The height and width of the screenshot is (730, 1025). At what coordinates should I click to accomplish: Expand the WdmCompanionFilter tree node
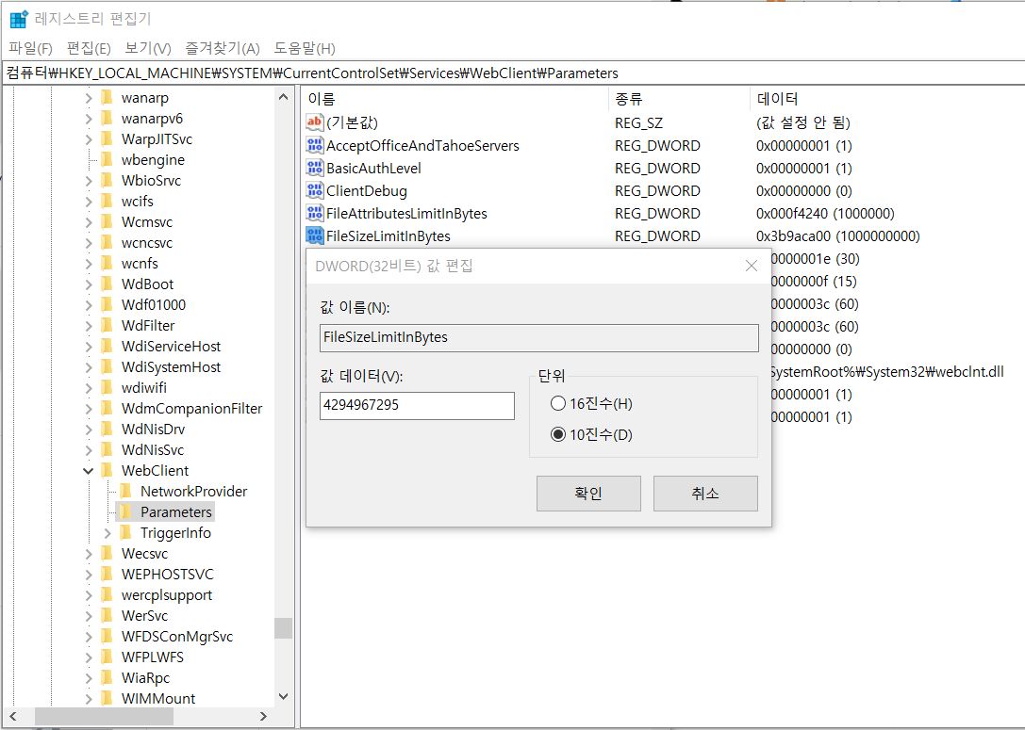(x=89, y=409)
